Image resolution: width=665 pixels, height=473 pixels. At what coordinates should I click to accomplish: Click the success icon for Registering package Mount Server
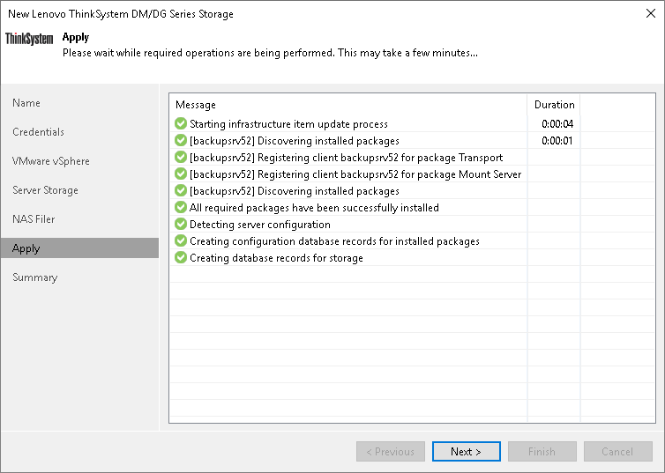[x=181, y=174]
